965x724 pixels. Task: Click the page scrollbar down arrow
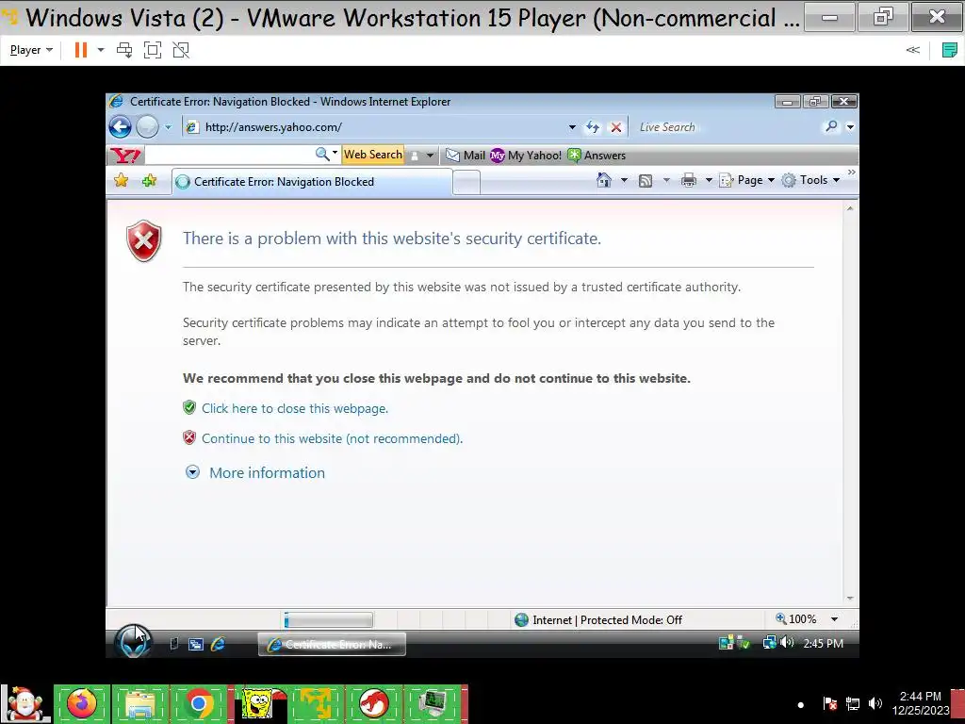(850, 598)
